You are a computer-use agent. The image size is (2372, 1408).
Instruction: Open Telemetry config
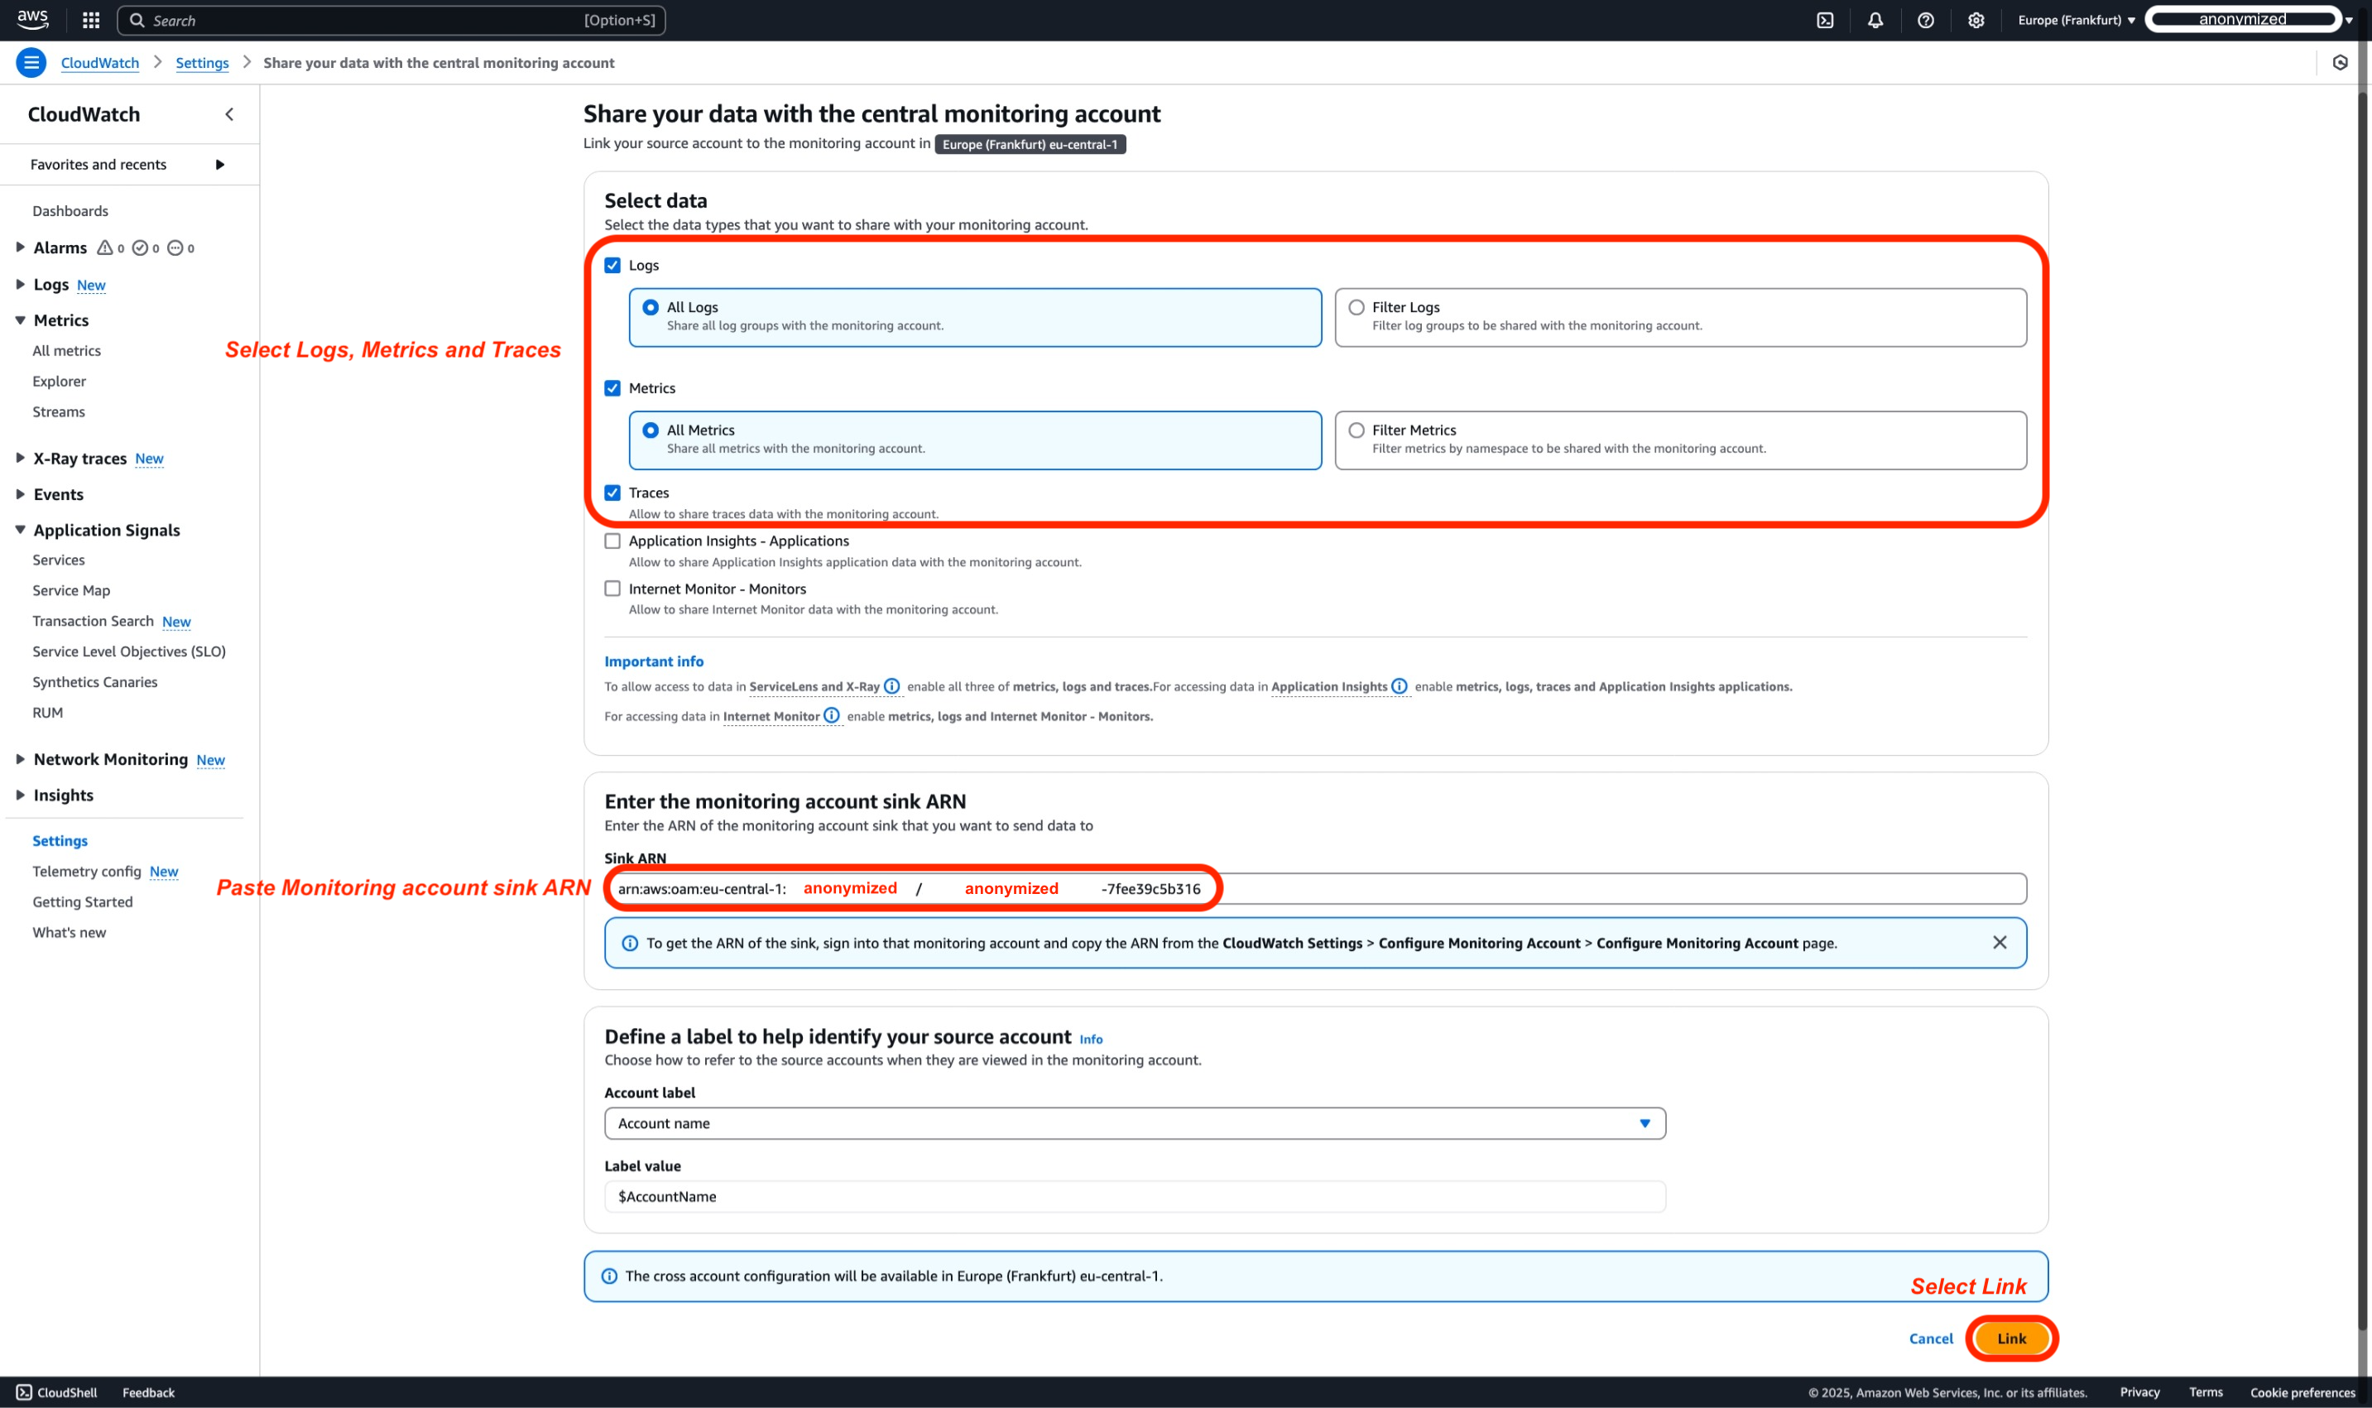[86, 871]
